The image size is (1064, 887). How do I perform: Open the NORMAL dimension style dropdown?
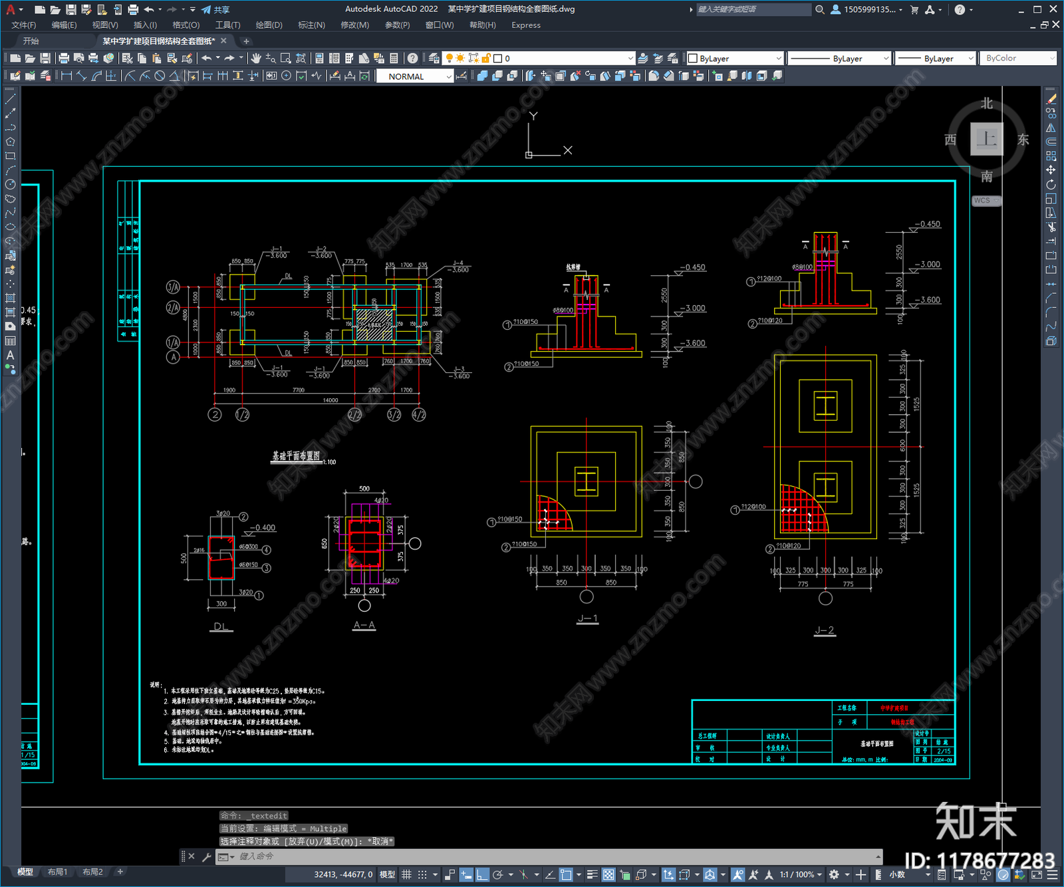tap(415, 76)
